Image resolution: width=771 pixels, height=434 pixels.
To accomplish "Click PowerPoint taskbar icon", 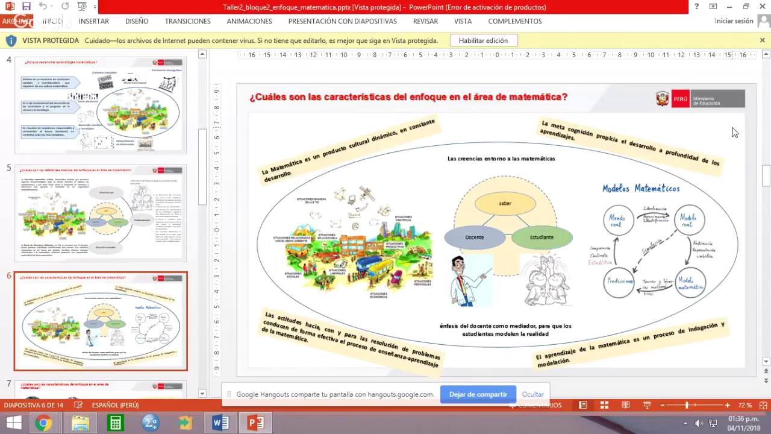I will pyautogui.click(x=255, y=423).
